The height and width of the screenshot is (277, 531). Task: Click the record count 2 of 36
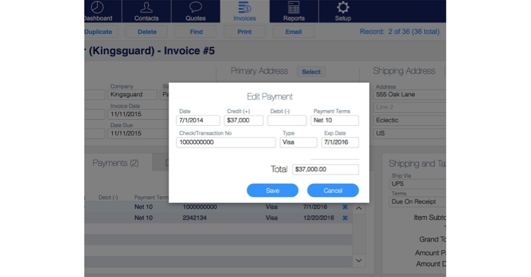[x=400, y=32]
